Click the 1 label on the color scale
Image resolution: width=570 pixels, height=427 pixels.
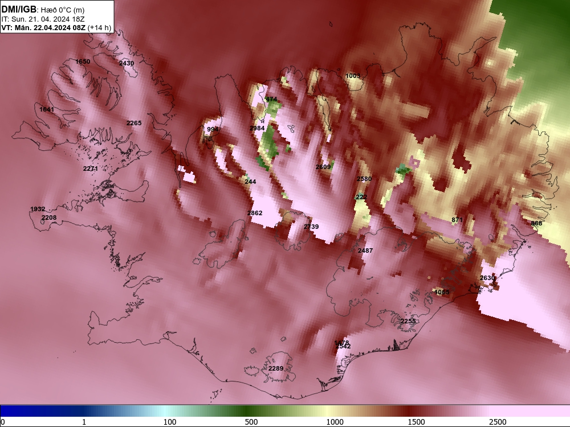pyautogui.click(x=84, y=422)
